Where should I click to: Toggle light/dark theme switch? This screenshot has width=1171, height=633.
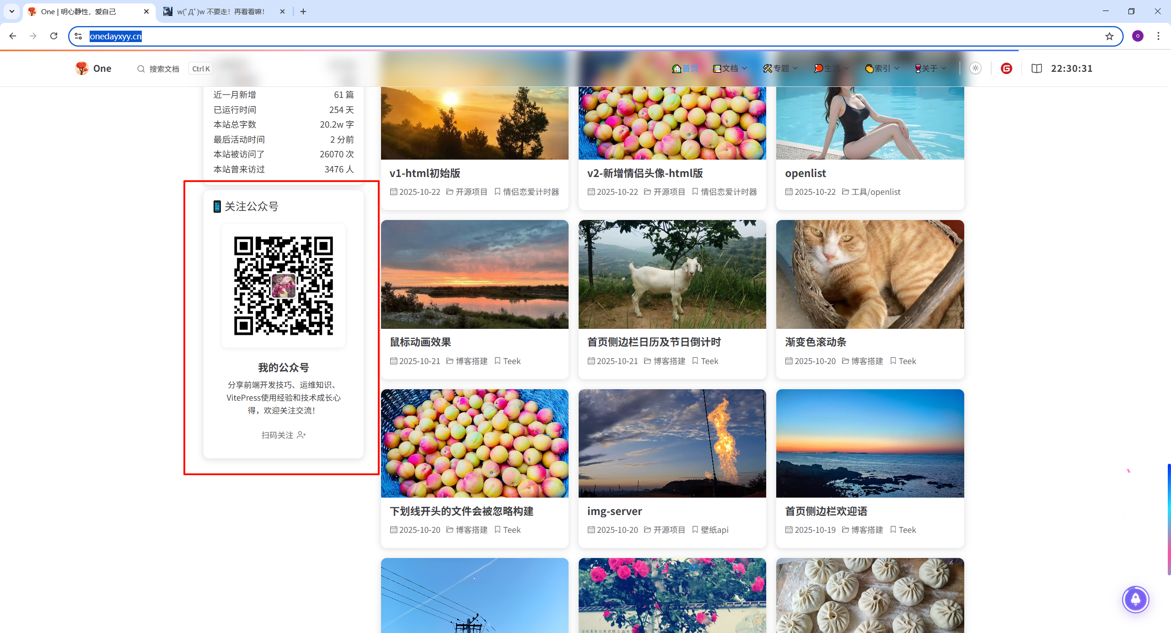[x=975, y=69]
